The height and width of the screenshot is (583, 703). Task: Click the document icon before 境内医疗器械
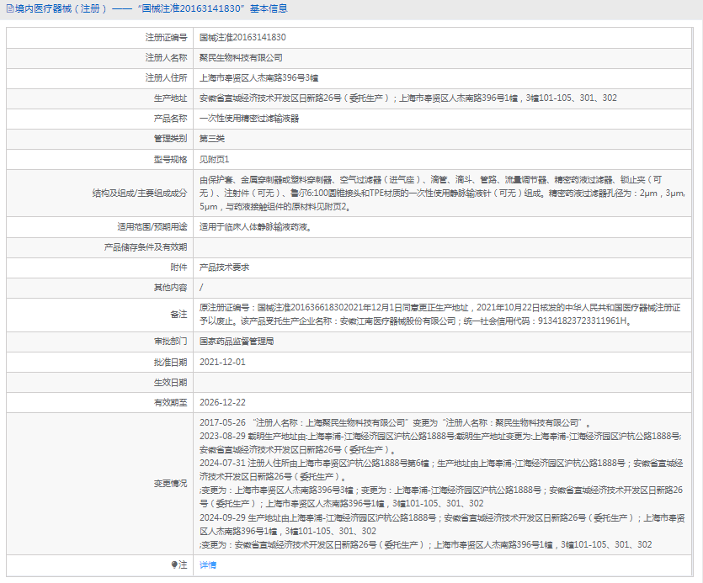(9, 8)
